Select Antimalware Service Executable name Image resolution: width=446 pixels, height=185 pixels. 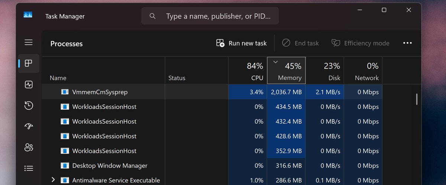click(116, 181)
